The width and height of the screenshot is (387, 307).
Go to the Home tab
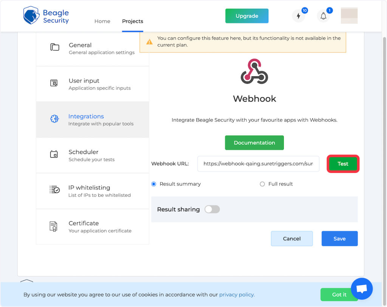click(102, 21)
